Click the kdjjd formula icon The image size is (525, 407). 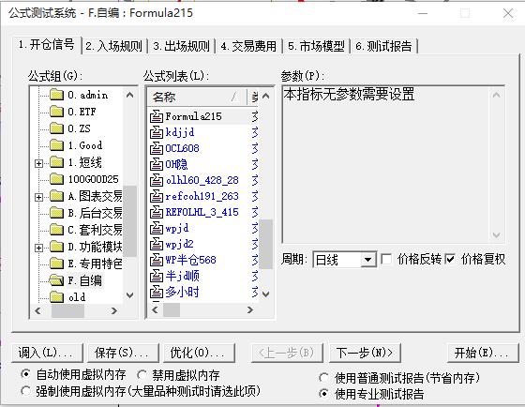pyautogui.click(x=156, y=132)
